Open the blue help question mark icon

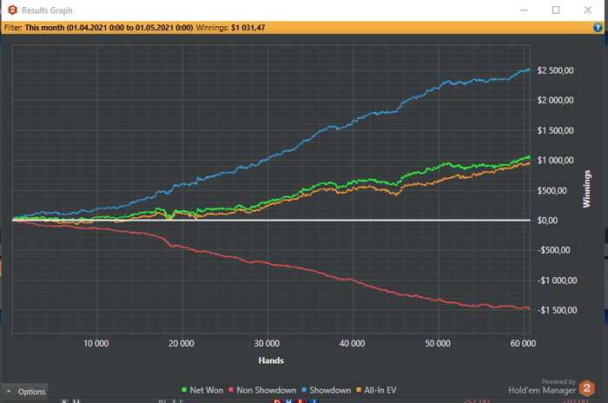pos(598,27)
